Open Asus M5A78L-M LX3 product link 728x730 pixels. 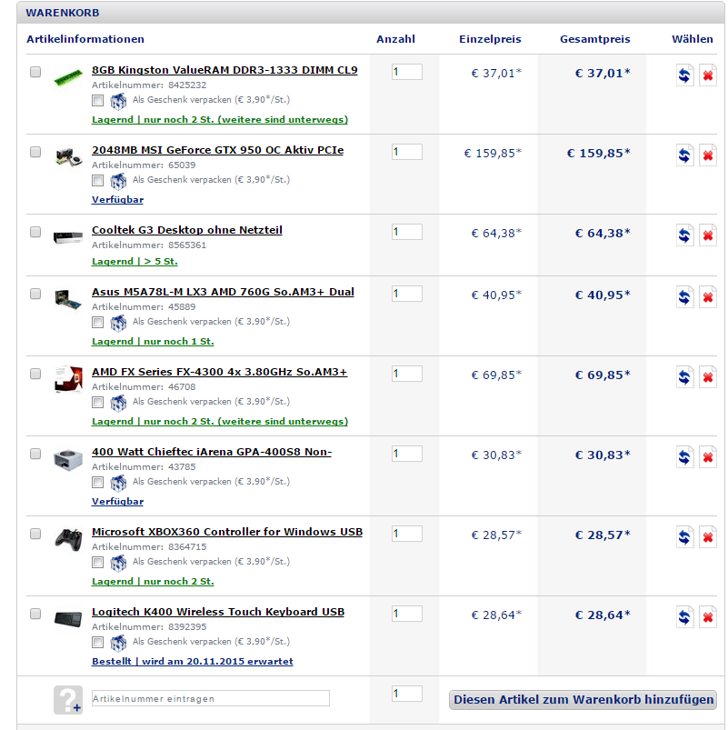coord(223,293)
